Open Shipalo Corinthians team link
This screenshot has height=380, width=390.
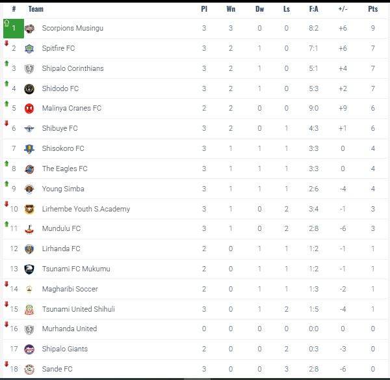[72, 68]
